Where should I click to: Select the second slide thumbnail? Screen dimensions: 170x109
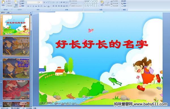tap(16, 47)
